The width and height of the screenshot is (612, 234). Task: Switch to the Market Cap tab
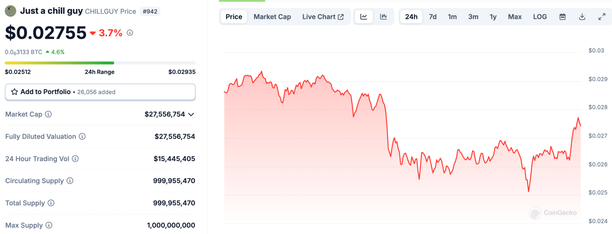click(272, 17)
